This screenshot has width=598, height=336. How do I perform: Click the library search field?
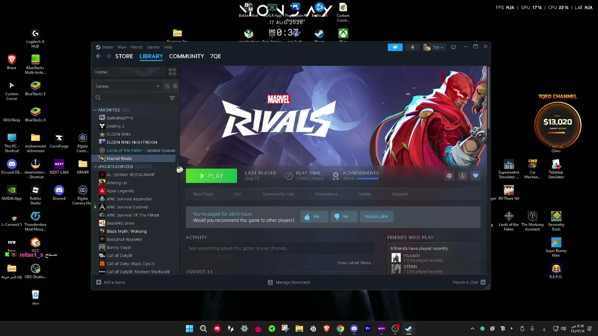tap(131, 98)
